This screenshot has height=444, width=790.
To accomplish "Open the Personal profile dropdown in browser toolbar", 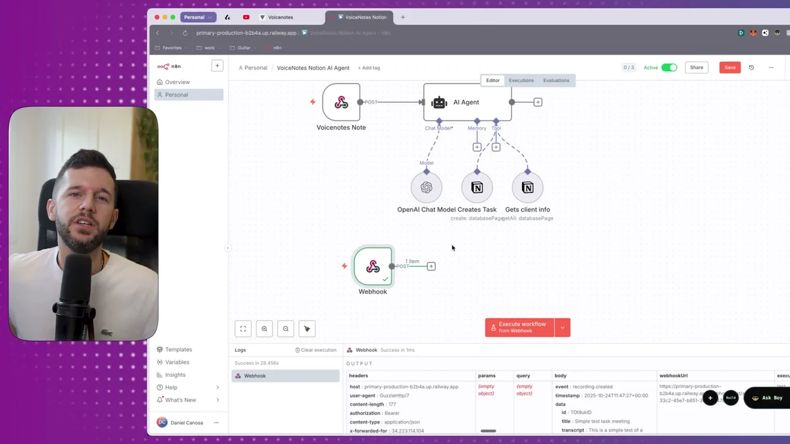I will (x=198, y=16).
